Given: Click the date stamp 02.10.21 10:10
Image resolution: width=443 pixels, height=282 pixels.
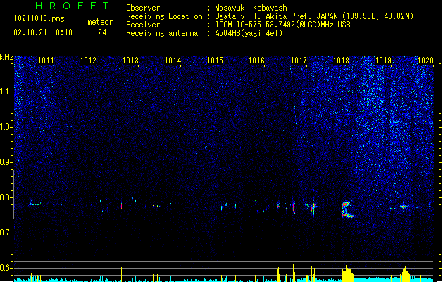Looking at the screenshot, I should point(43,32).
